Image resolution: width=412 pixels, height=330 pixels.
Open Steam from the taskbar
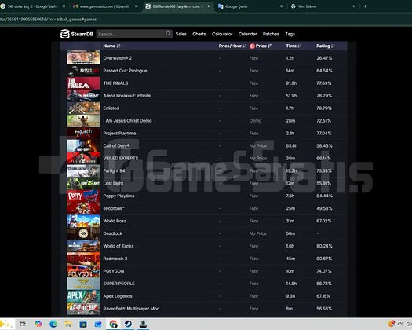click(128, 324)
